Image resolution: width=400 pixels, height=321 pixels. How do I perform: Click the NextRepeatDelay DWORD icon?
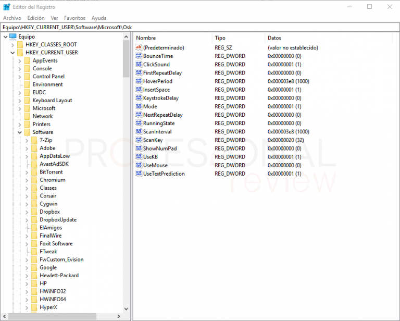coord(139,115)
